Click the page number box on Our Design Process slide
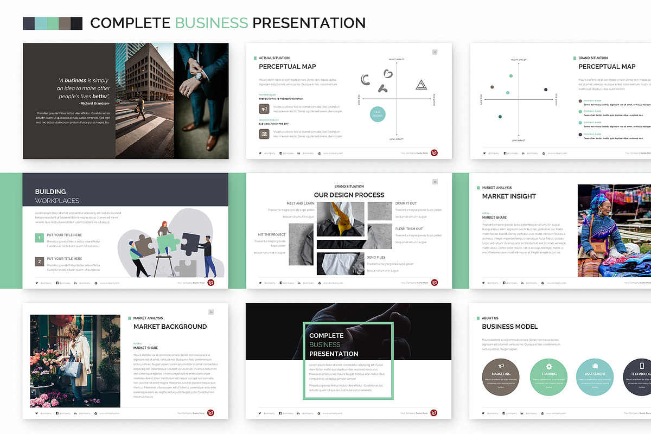The image size is (651, 434). click(x=435, y=182)
